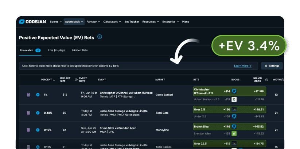Click the OddsJam logo
The height and width of the screenshot is (149, 300).
[x=33, y=22]
